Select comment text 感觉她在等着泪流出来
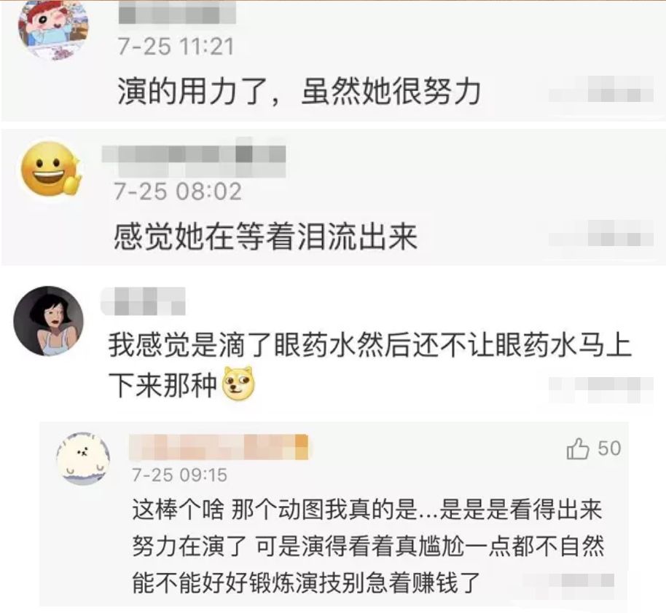666x613 pixels. coord(265,236)
